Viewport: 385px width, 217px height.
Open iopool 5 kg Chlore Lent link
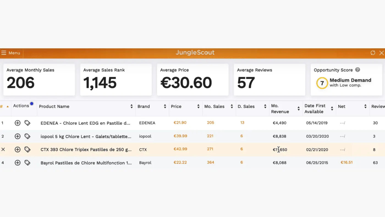tap(86, 136)
